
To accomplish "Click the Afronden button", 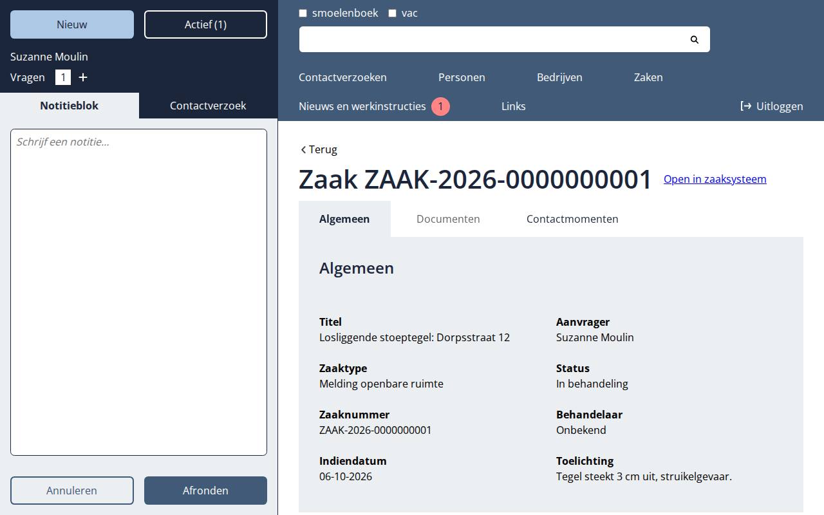I will click(x=205, y=491).
